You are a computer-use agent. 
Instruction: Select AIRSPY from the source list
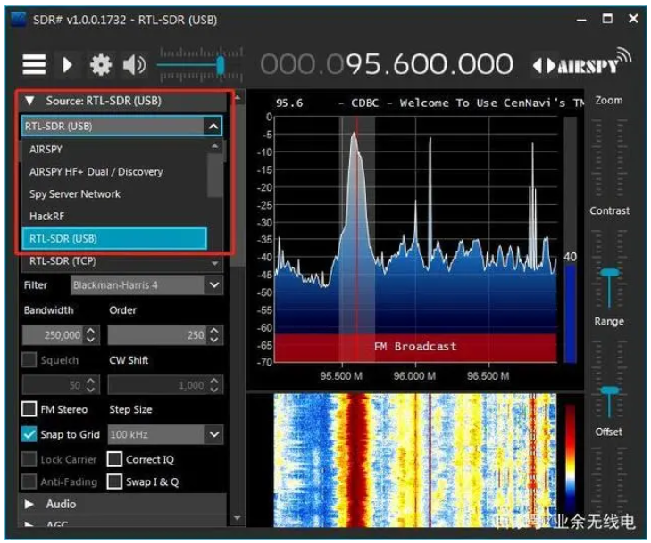click(46, 150)
